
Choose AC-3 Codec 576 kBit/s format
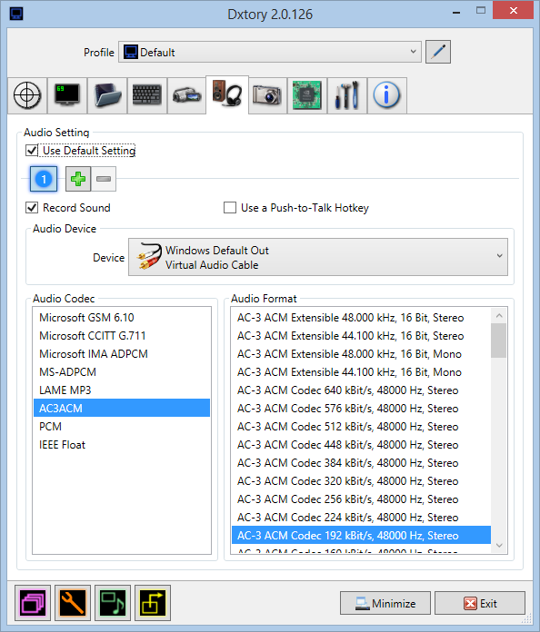[361, 409]
